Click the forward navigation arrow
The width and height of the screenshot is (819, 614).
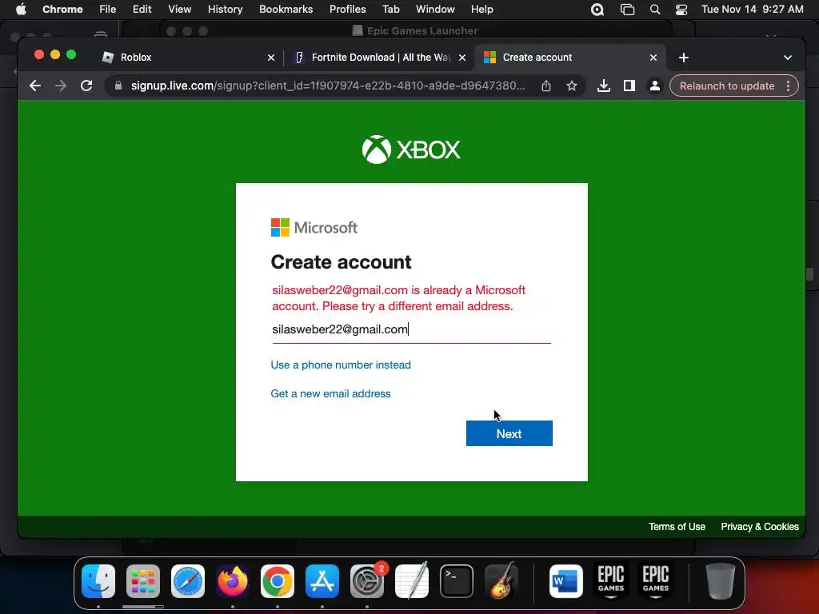pyautogui.click(x=61, y=86)
